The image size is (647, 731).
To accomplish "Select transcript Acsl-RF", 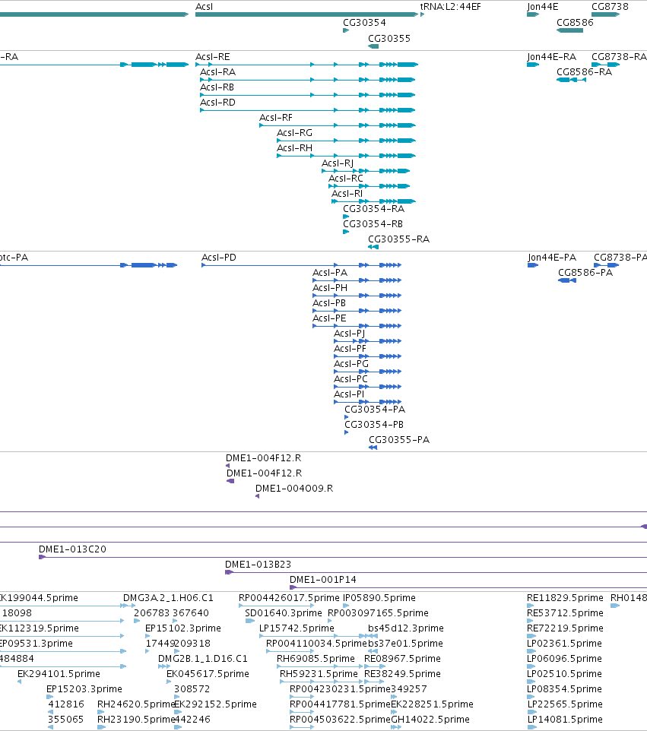I will coord(276,118).
